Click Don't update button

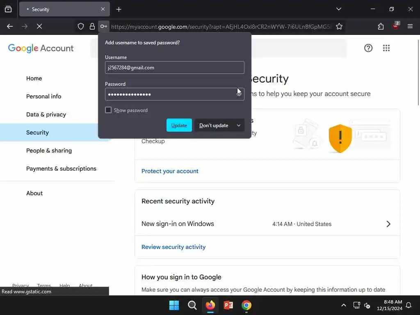[214, 126]
